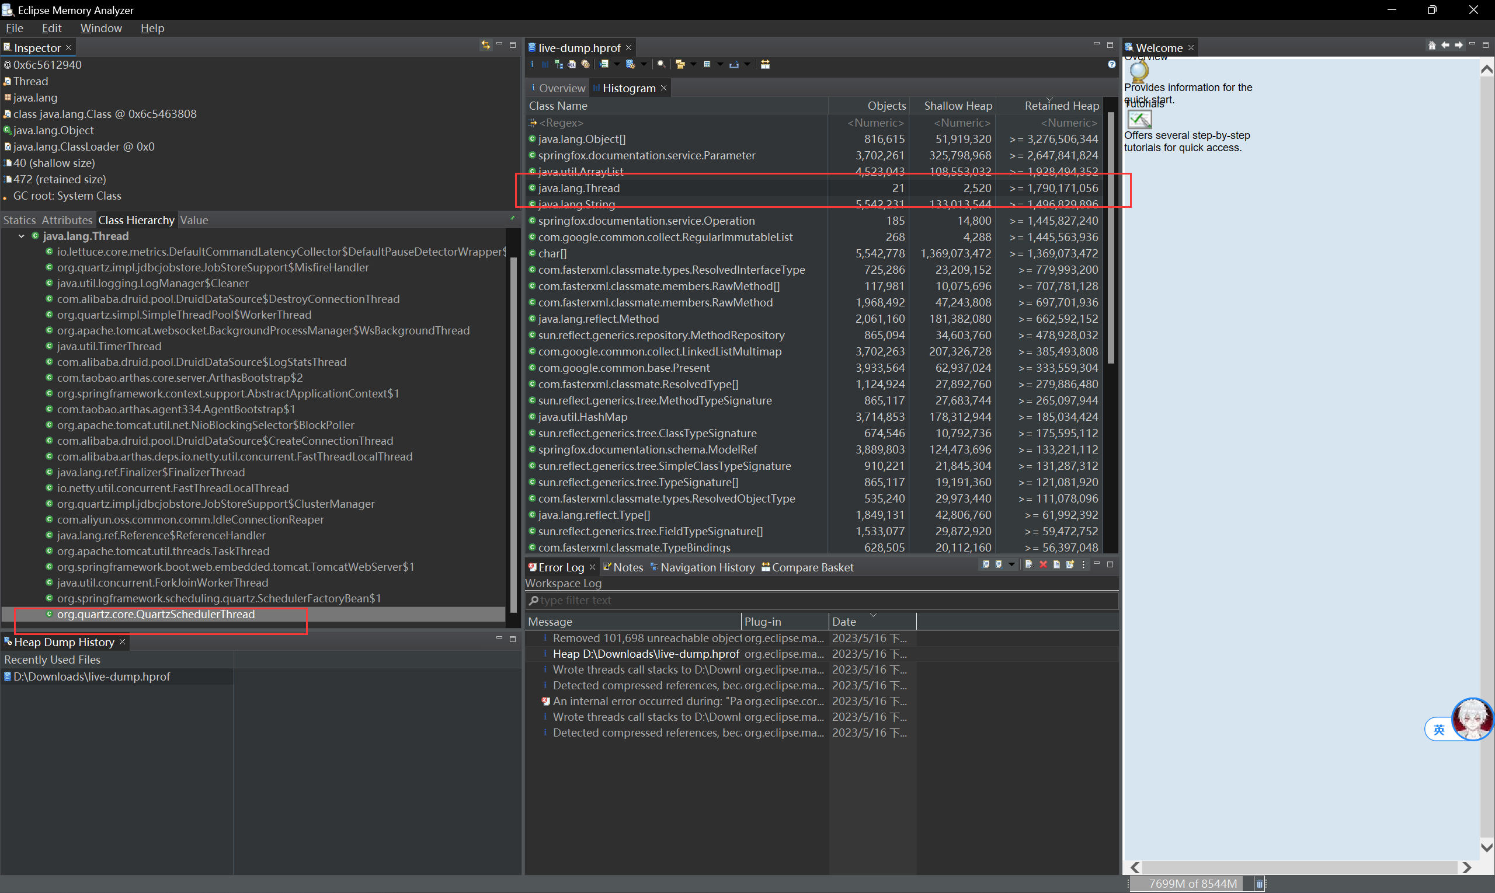Viewport: 1495px width, 893px height.
Task: Open the Window menu
Action: click(100, 28)
